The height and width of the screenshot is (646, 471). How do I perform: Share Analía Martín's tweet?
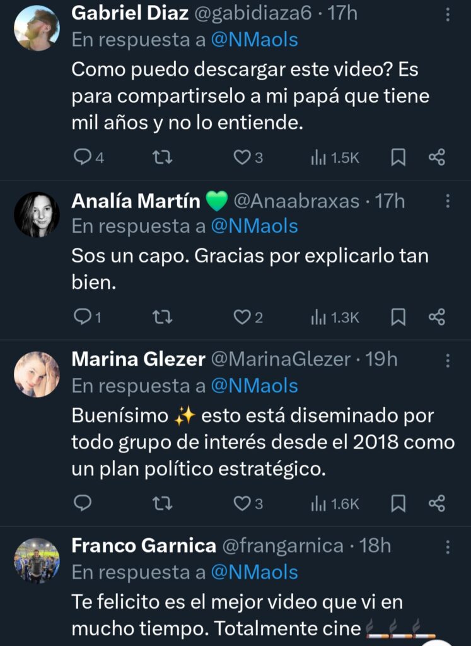[x=437, y=317]
